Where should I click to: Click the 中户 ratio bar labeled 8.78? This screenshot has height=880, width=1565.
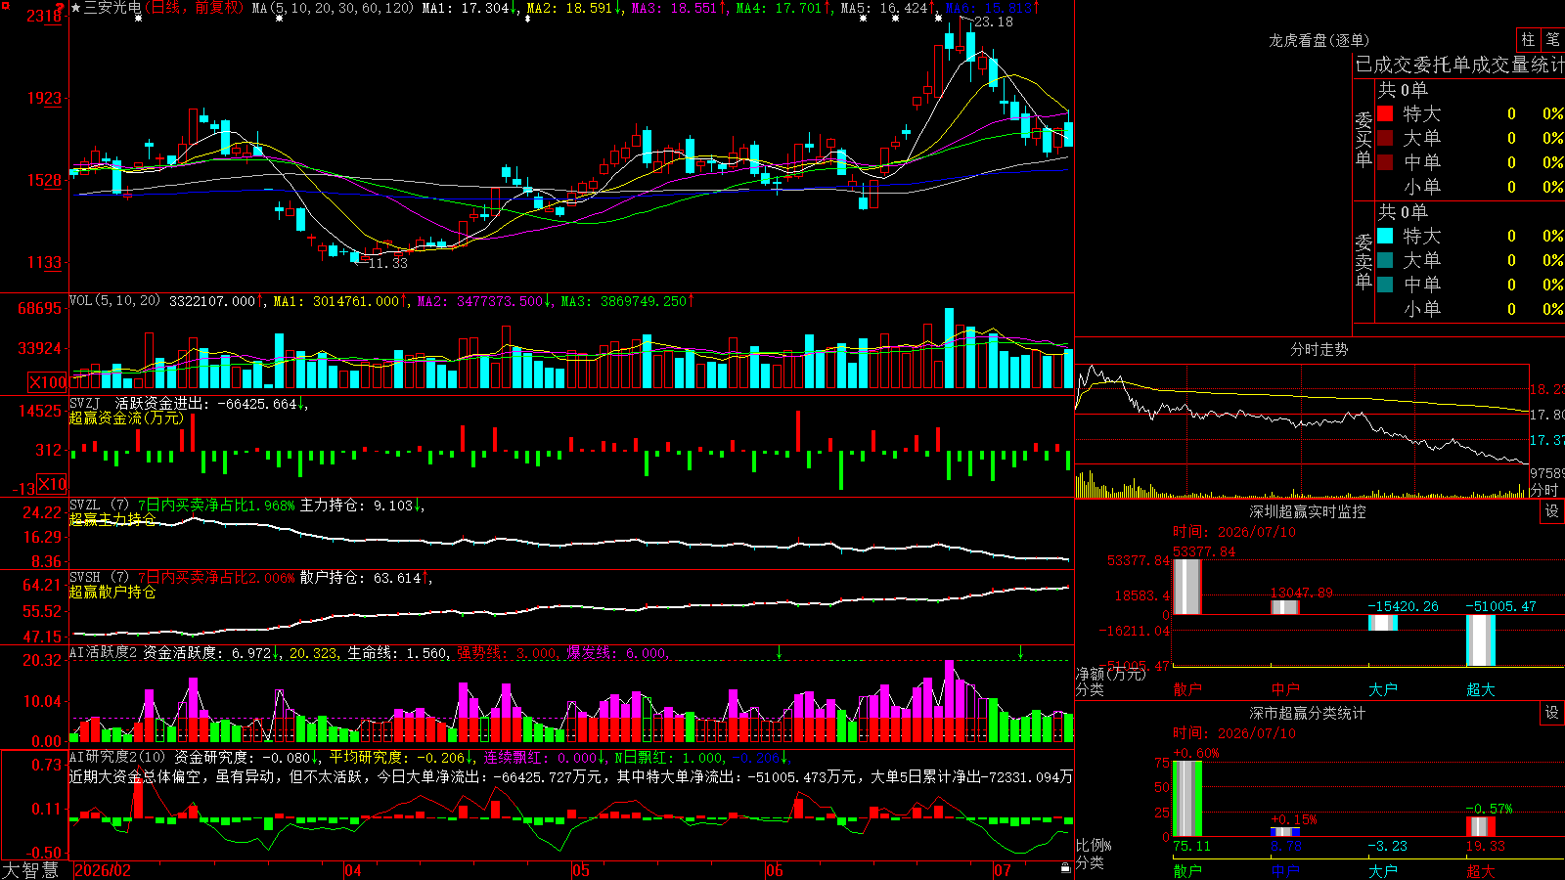[1285, 832]
